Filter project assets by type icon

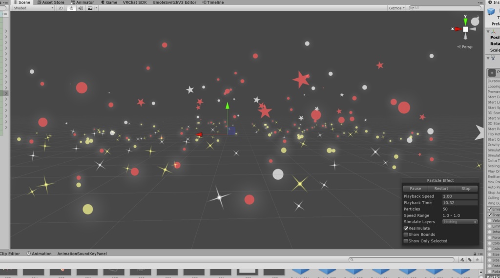click(x=462, y=259)
